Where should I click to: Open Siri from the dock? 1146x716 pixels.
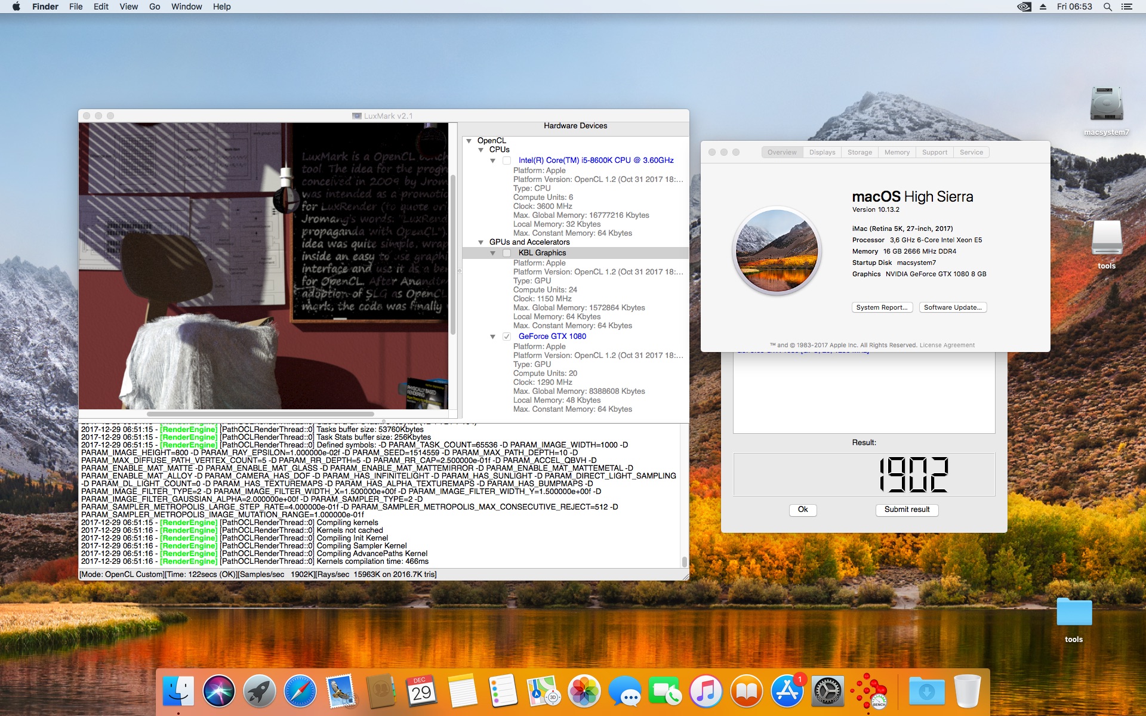coord(219,691)
